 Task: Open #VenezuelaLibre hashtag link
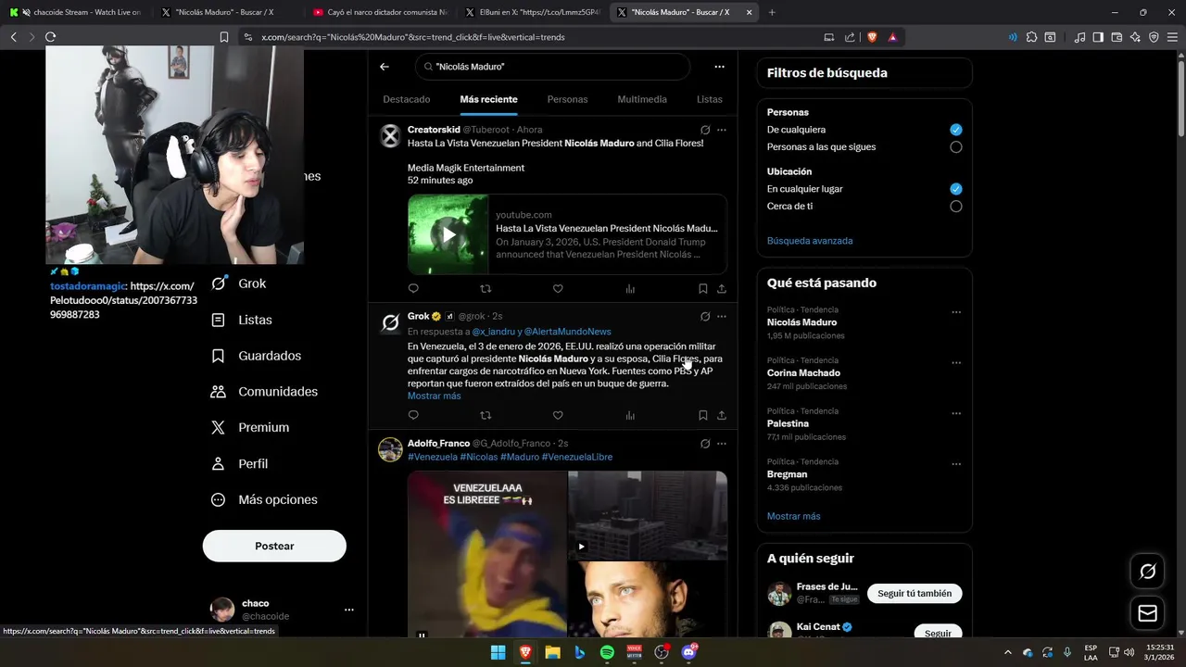[576, 457]
